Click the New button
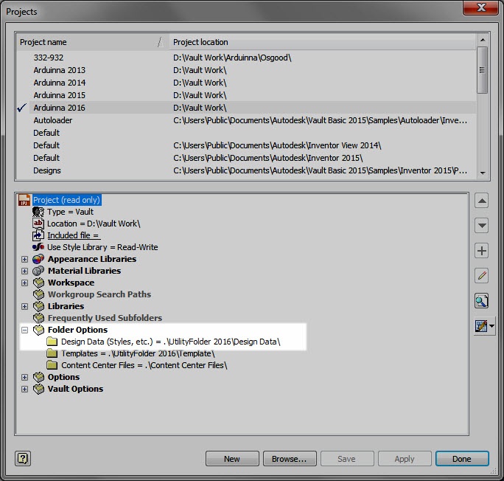Image resolution: width=504 pixels, height=481 pixels. pos(232,458)
